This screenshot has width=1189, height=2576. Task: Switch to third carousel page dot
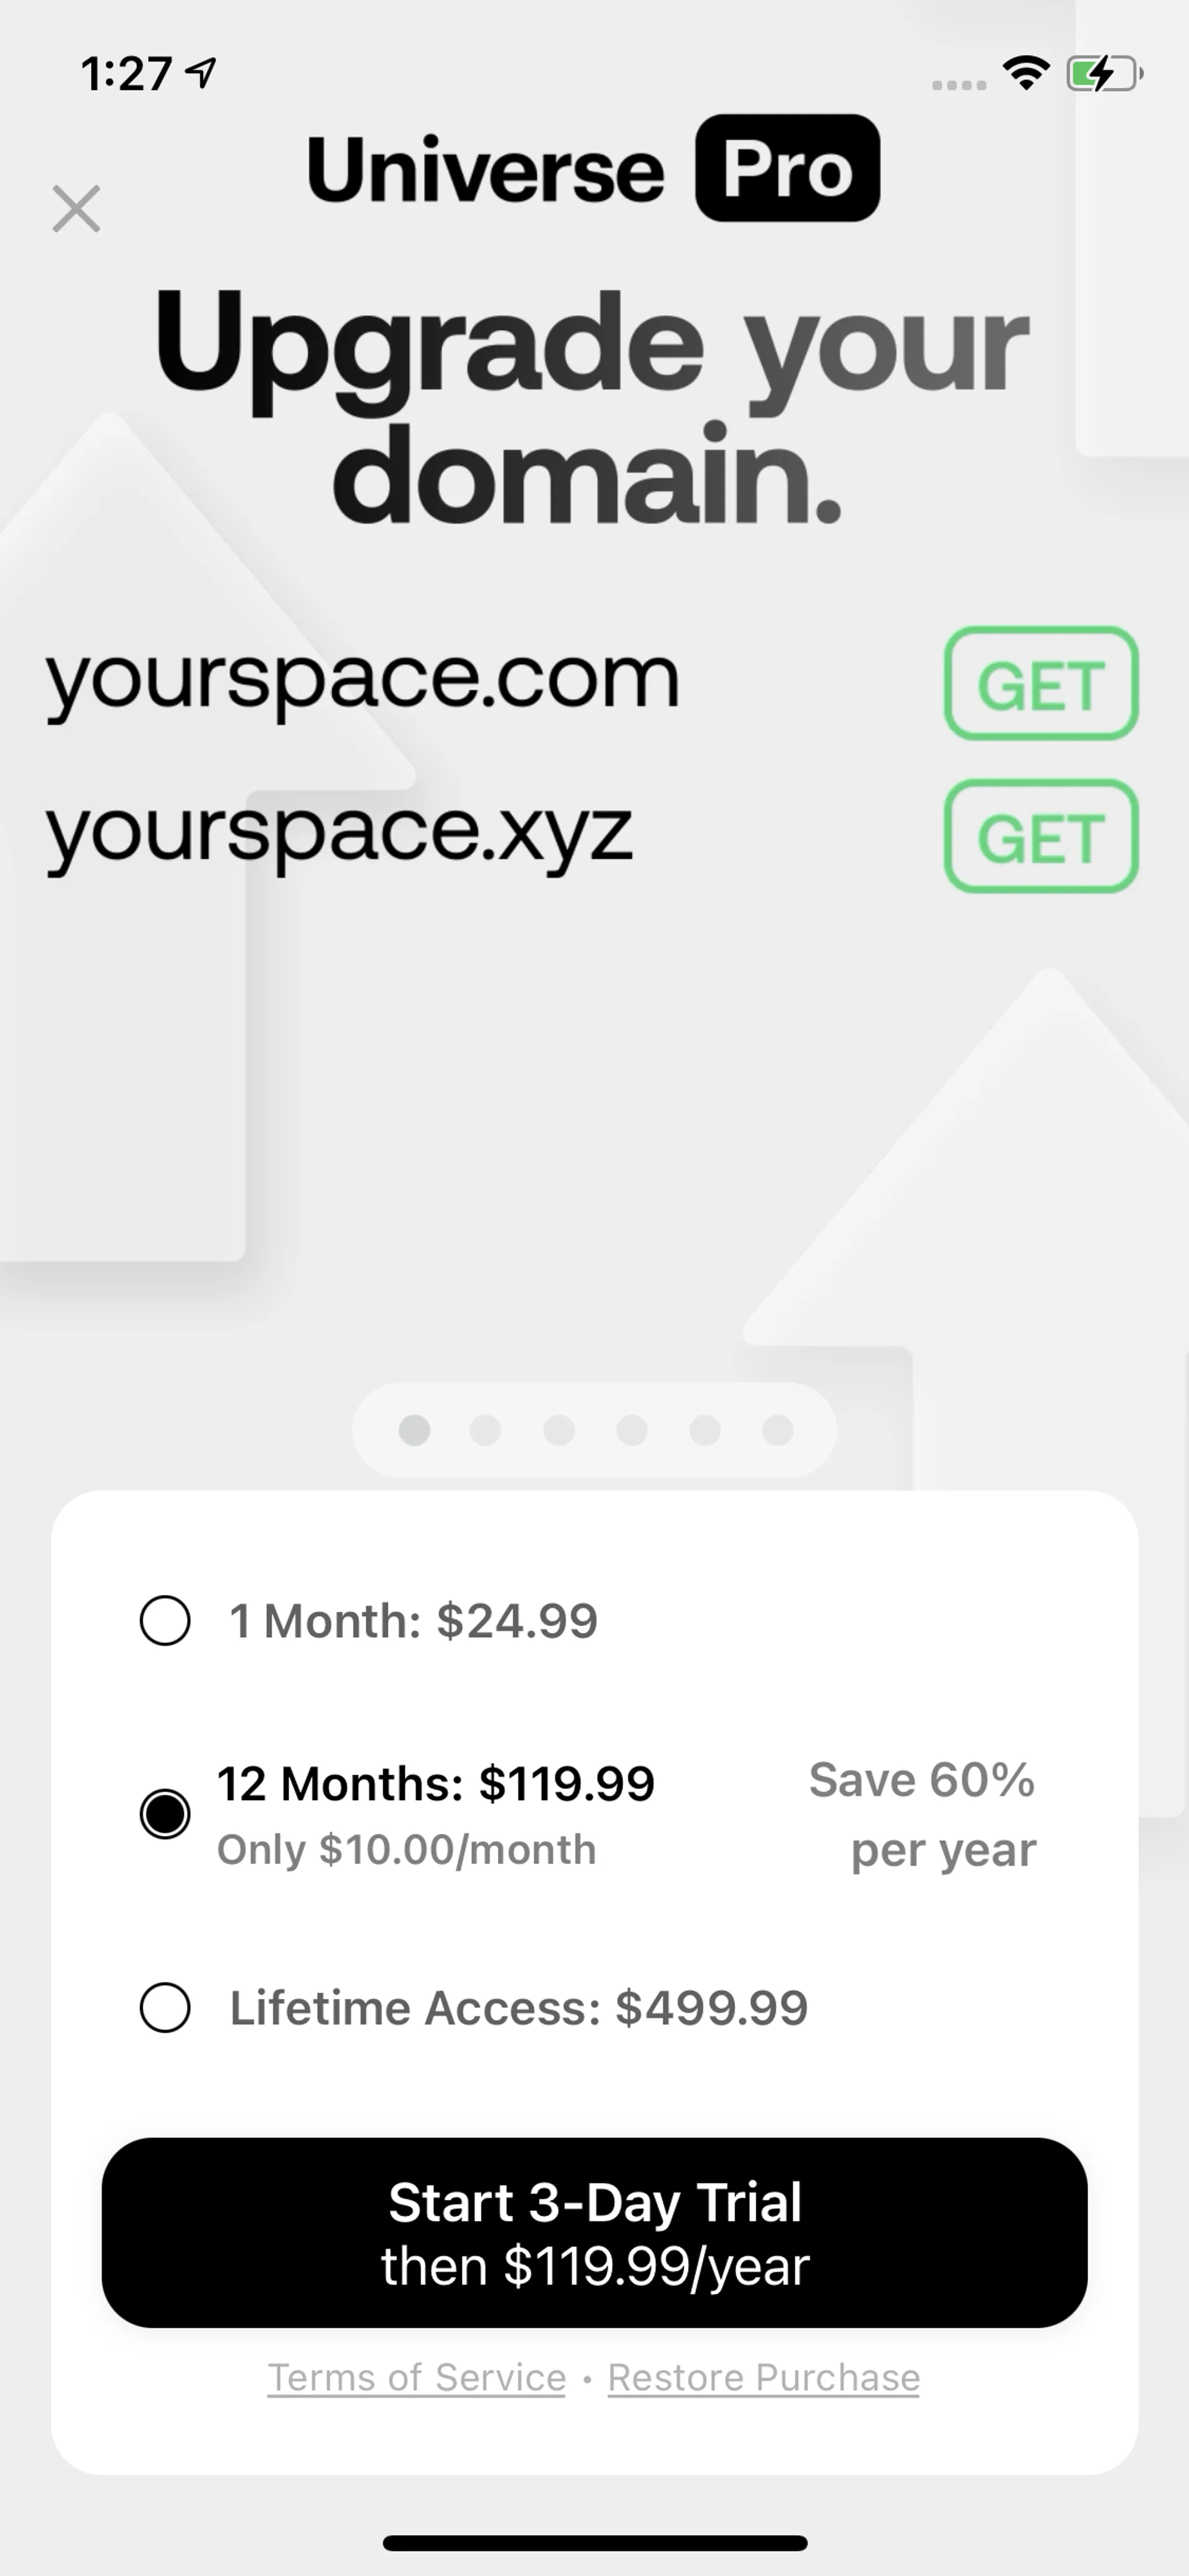coord(559,1431)
